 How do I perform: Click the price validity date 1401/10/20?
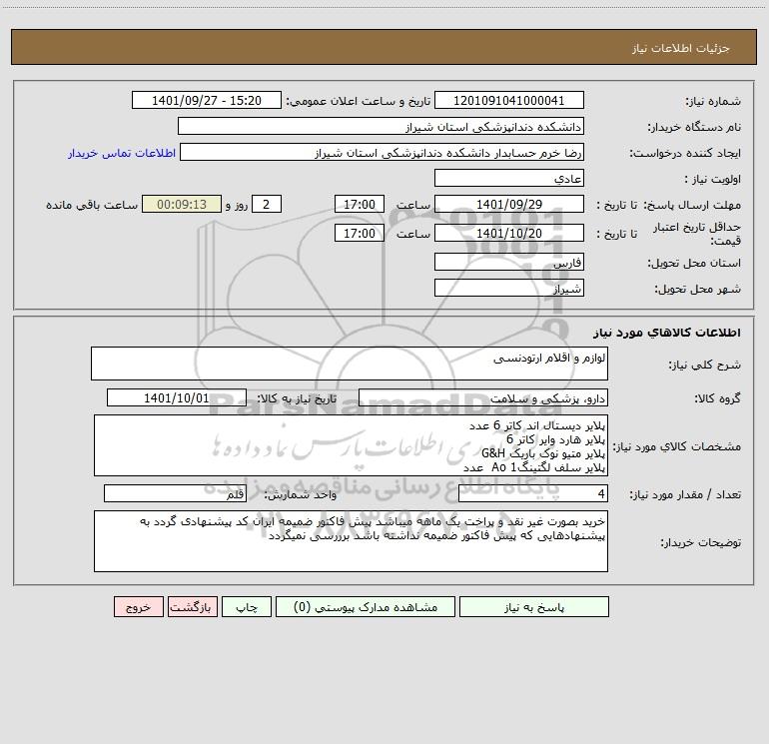point(509,233)
